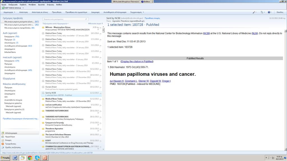This screenshot has width=287, height=161.
Task: Click the envelope icon of Owners Direct message
Action: (43, 87)
